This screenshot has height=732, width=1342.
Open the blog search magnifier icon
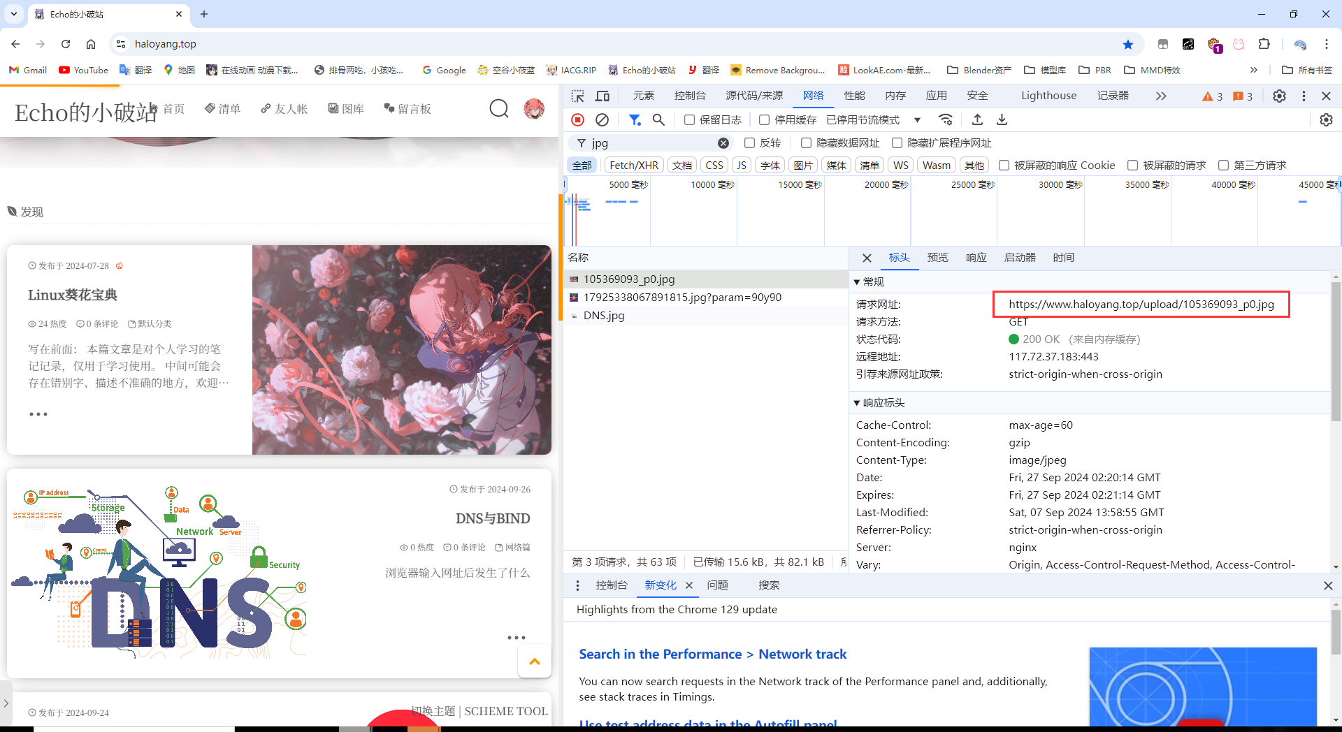click(x=499, y=109)
